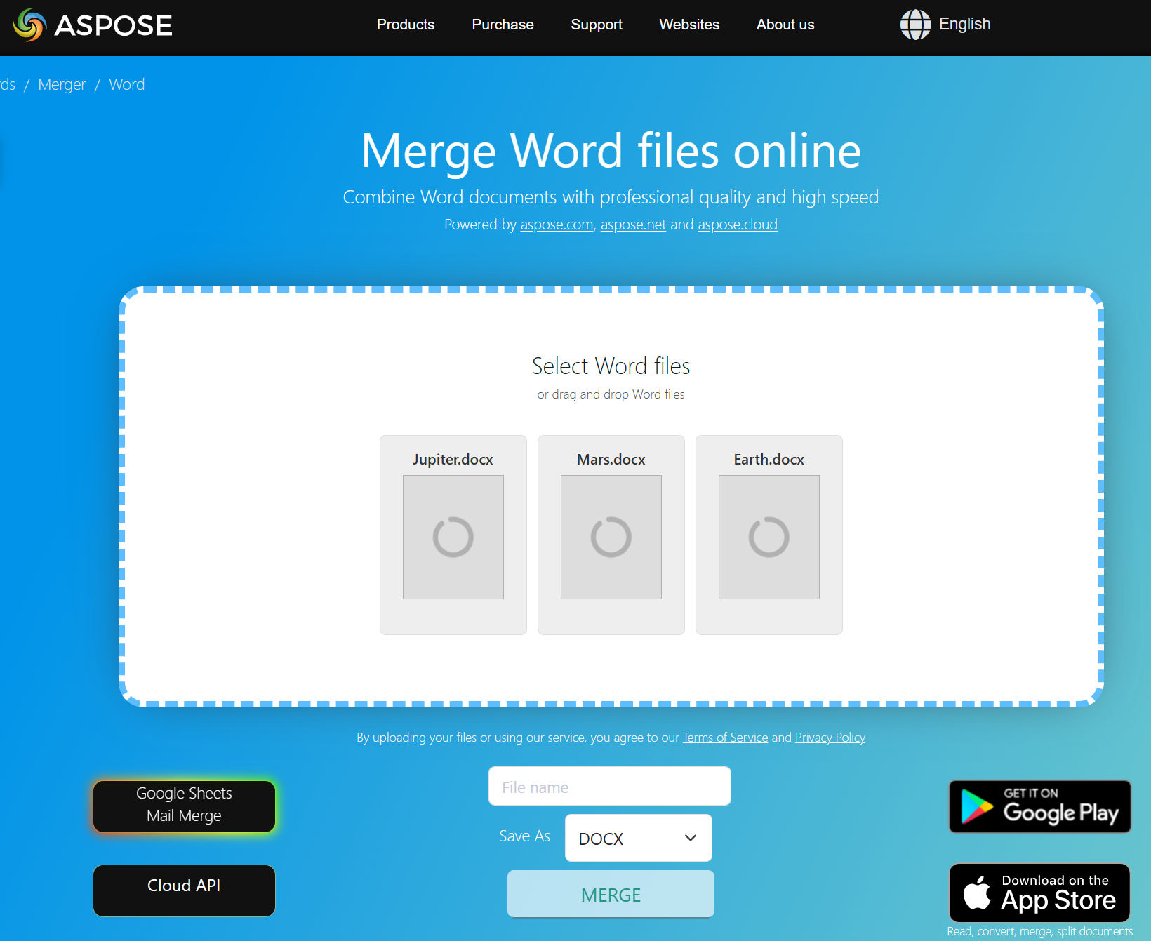Screen dimensions: 1151x941
Task: Open the Terms of Service link
Action: coord(726,738)
